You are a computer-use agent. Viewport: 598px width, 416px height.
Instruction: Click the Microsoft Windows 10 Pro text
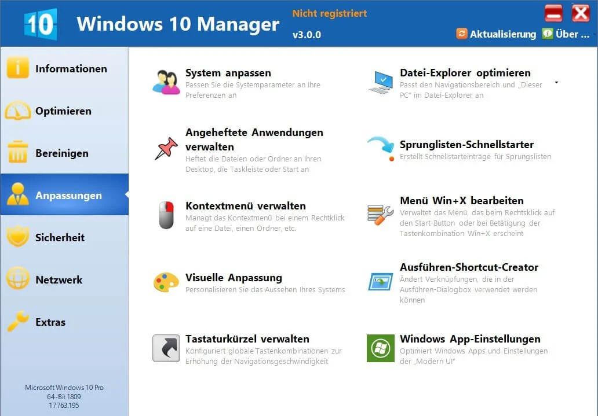(64, 388)
